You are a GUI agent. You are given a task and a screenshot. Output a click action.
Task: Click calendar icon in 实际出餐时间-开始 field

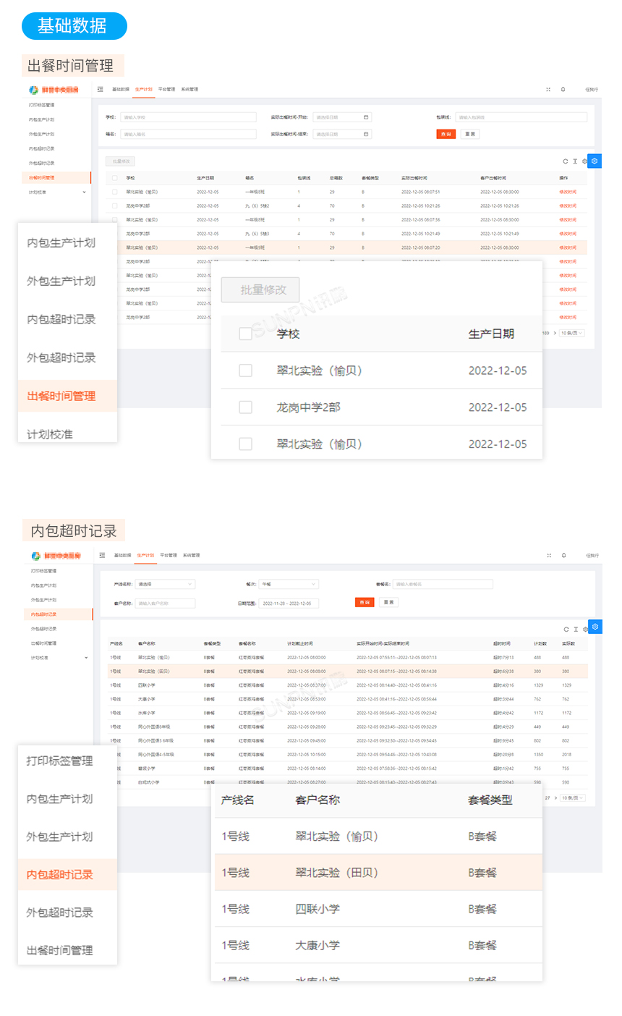(x=366, y=117)
